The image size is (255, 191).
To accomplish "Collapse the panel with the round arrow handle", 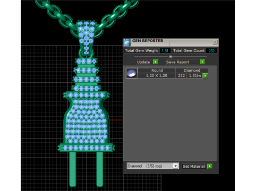I will pyautogui.click(x=171, y=56).
